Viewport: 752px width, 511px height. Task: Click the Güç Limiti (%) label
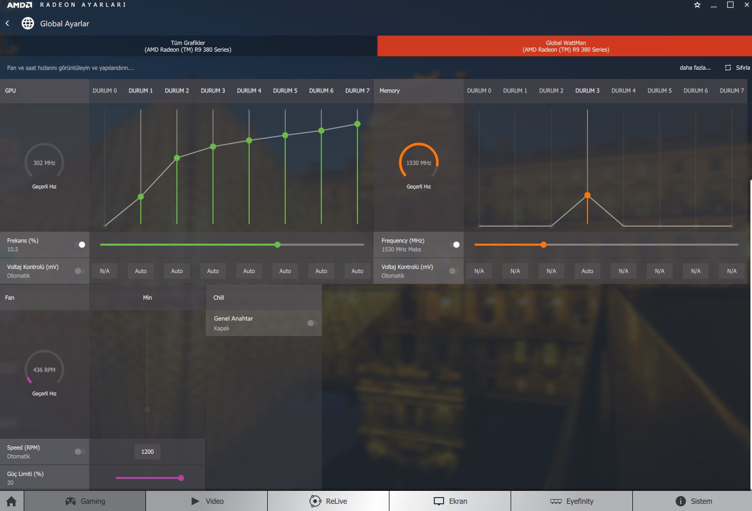coord(25,474)
